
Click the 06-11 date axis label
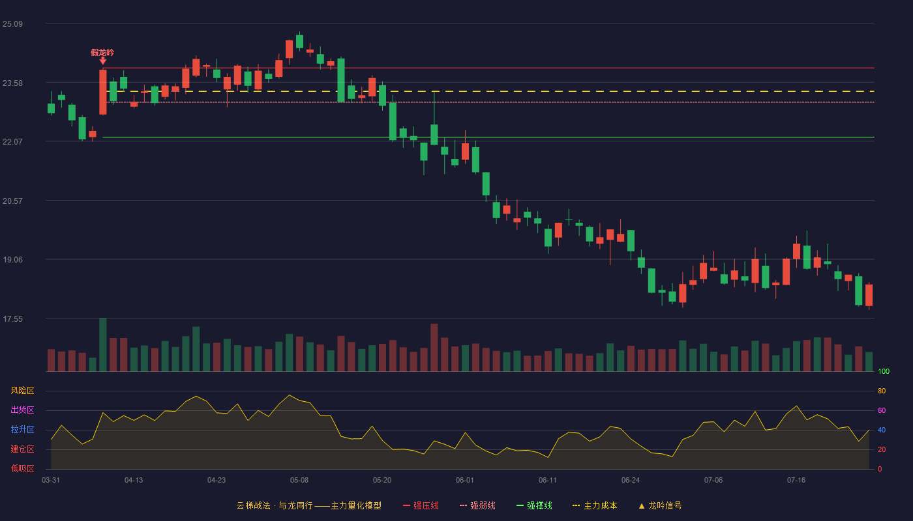(x=548, y=480)
